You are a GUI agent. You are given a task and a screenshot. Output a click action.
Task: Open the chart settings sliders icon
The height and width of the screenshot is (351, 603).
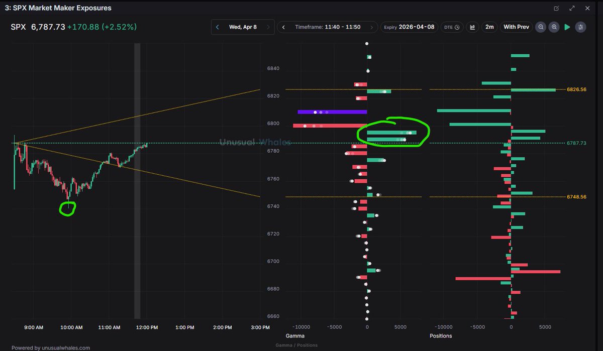[x=581, y=27]
